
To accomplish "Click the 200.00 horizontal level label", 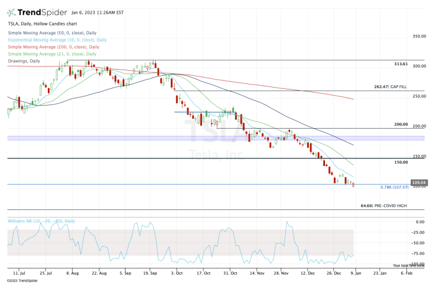I will (x=401, y=124).
